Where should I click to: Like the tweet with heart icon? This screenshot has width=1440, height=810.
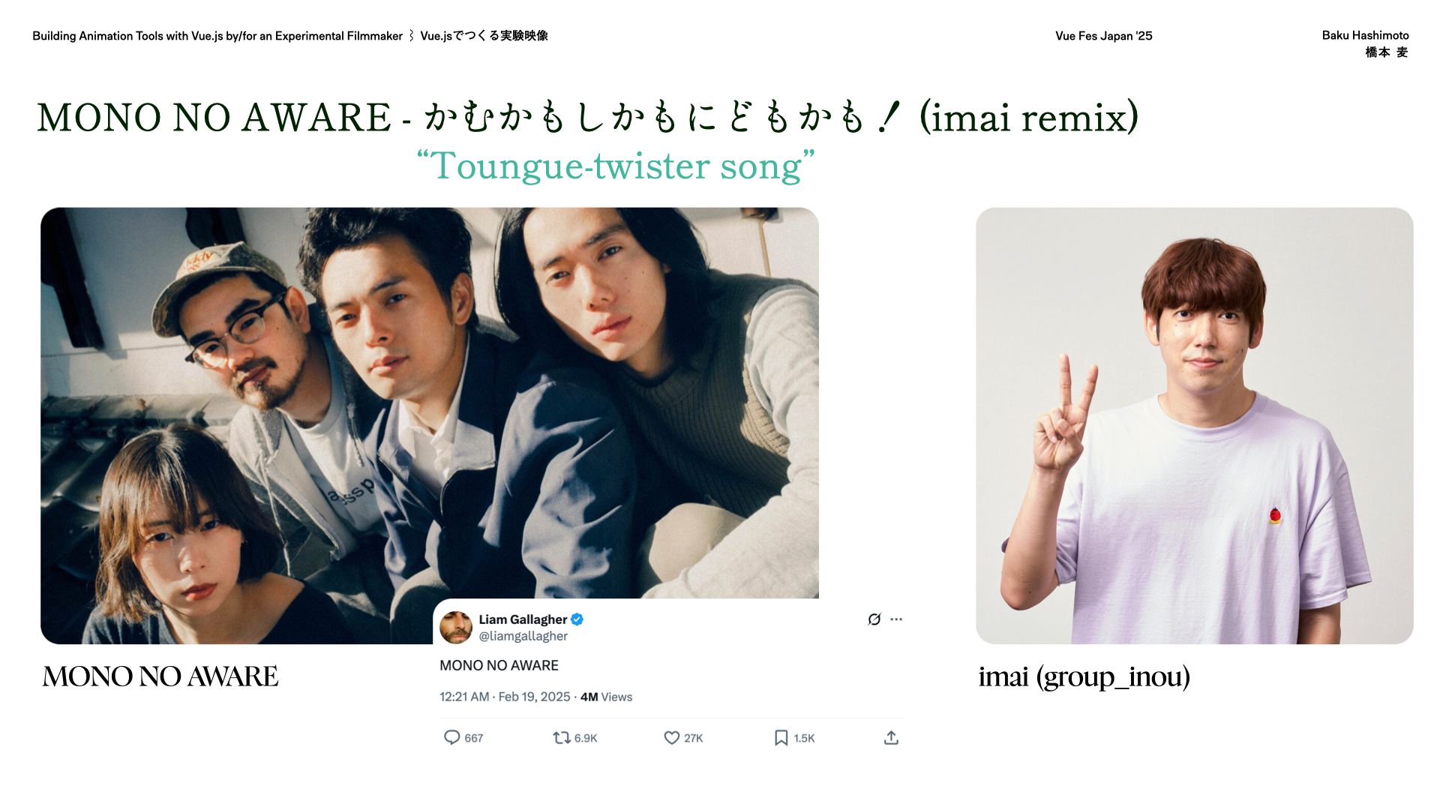coord(671,738)
